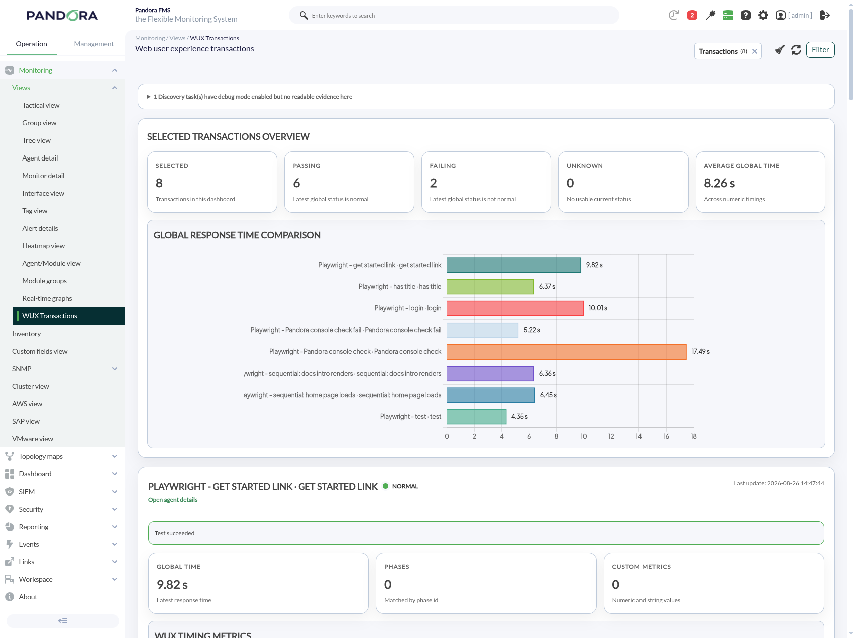Switch to the Operation tab

tap(31, 44)
